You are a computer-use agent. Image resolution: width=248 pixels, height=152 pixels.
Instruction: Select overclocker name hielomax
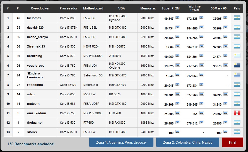click(x=34, y=18)
